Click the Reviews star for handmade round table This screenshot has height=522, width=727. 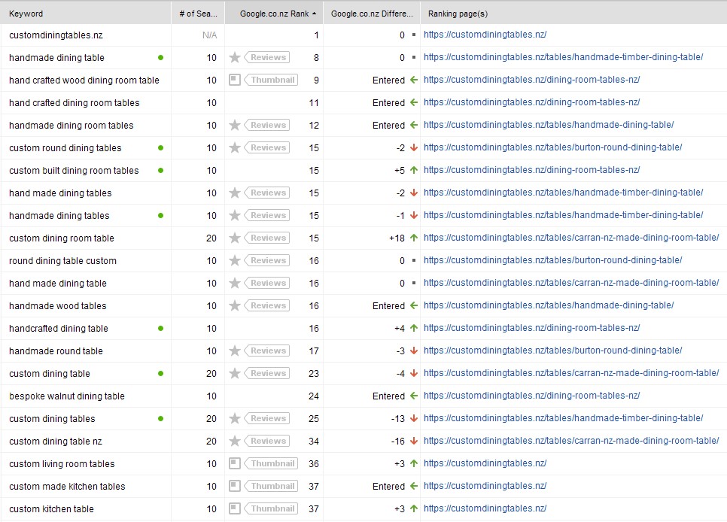235,351
